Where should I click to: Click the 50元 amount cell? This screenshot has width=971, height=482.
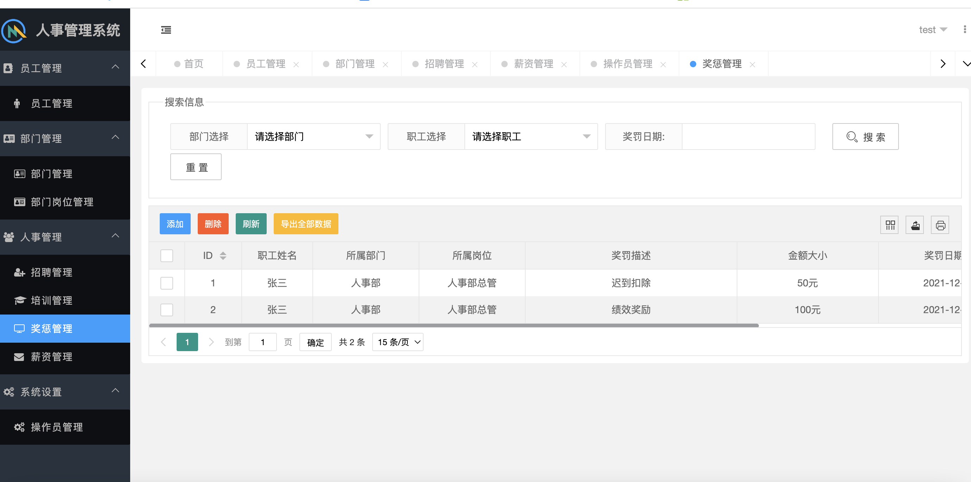807,283
